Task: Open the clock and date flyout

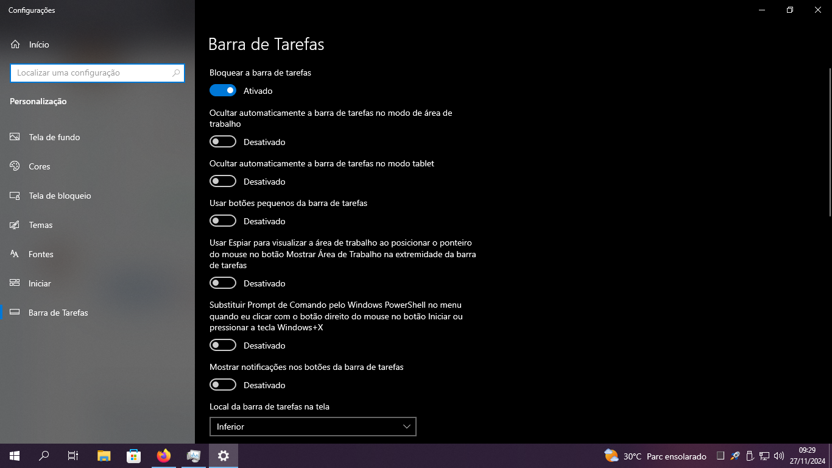Action: coord(807,456)
